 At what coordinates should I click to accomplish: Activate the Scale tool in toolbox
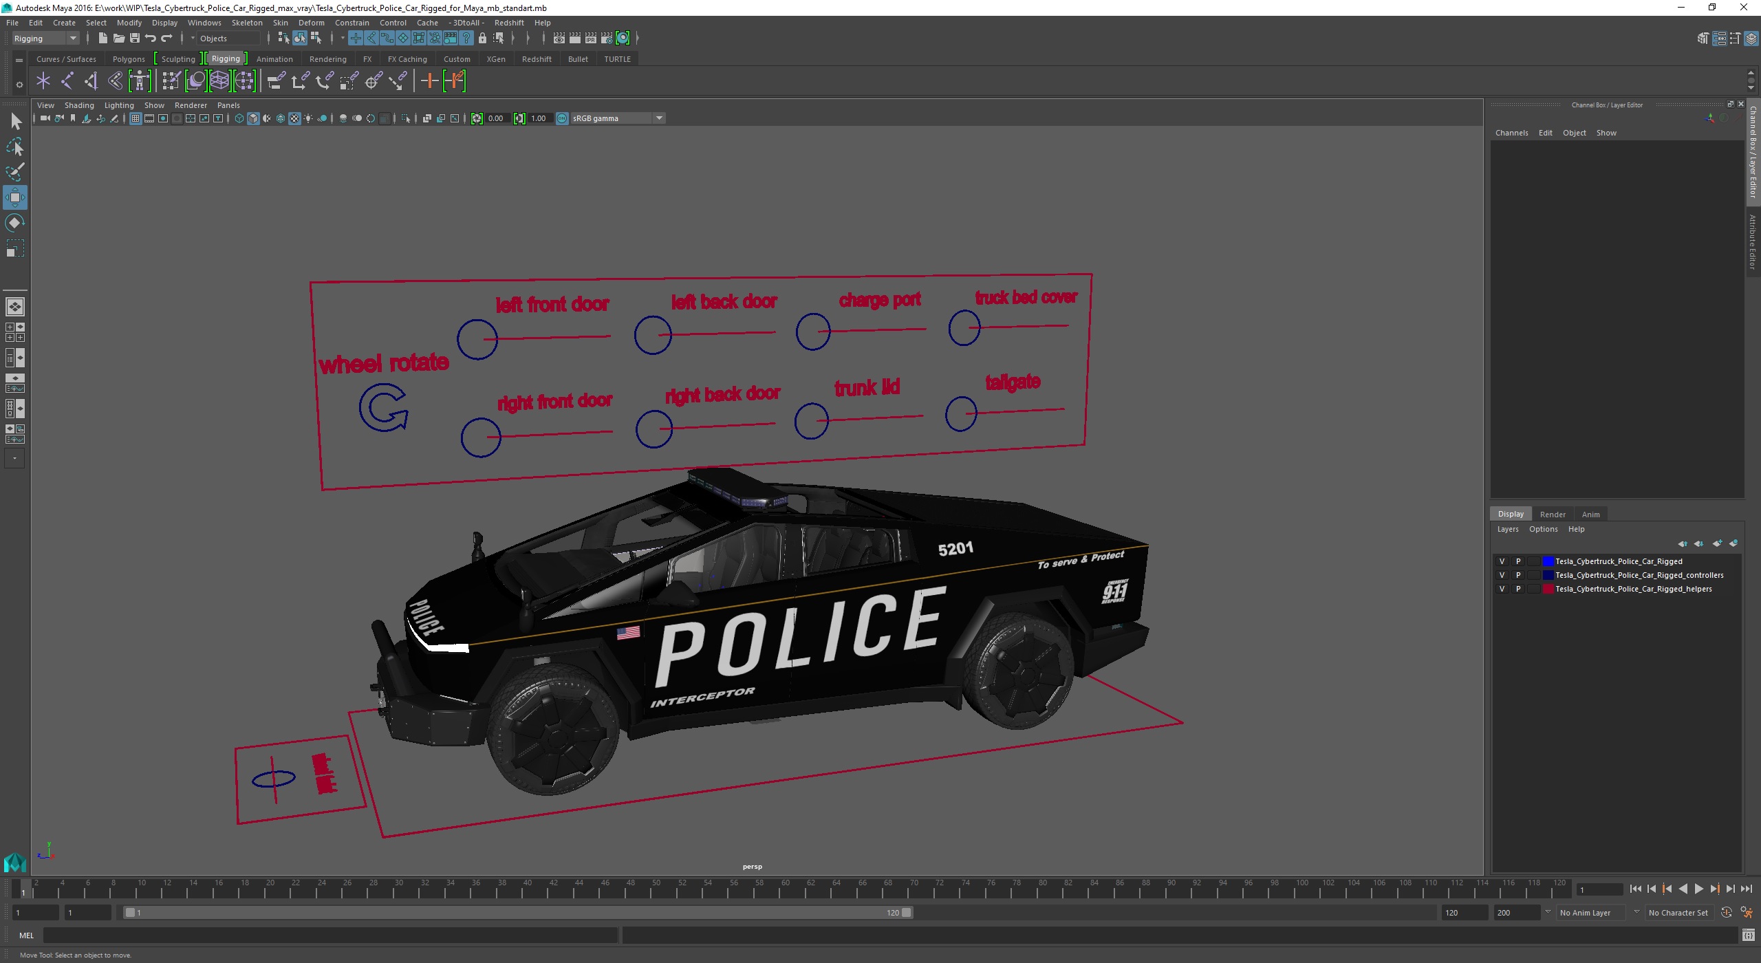(x=15, y=248)
